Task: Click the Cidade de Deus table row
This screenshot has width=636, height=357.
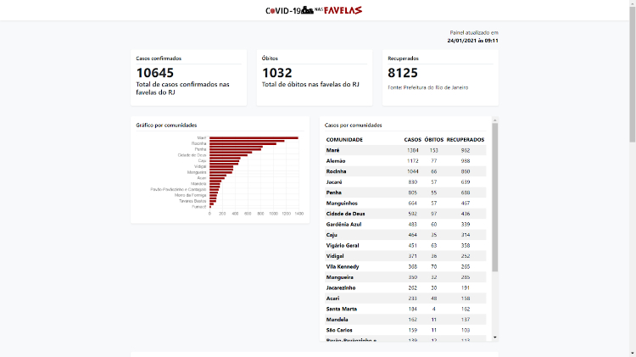Action: pos(405,214)
